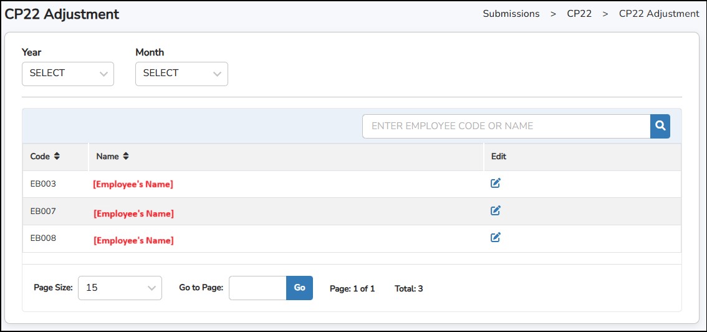
Task: Click the magnifying glass search button
Action: click(x=660, y=126)
